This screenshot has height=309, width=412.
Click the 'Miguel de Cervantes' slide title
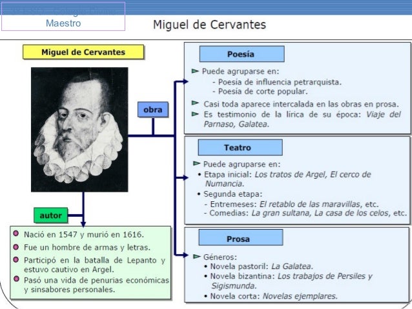coord(209,25)
